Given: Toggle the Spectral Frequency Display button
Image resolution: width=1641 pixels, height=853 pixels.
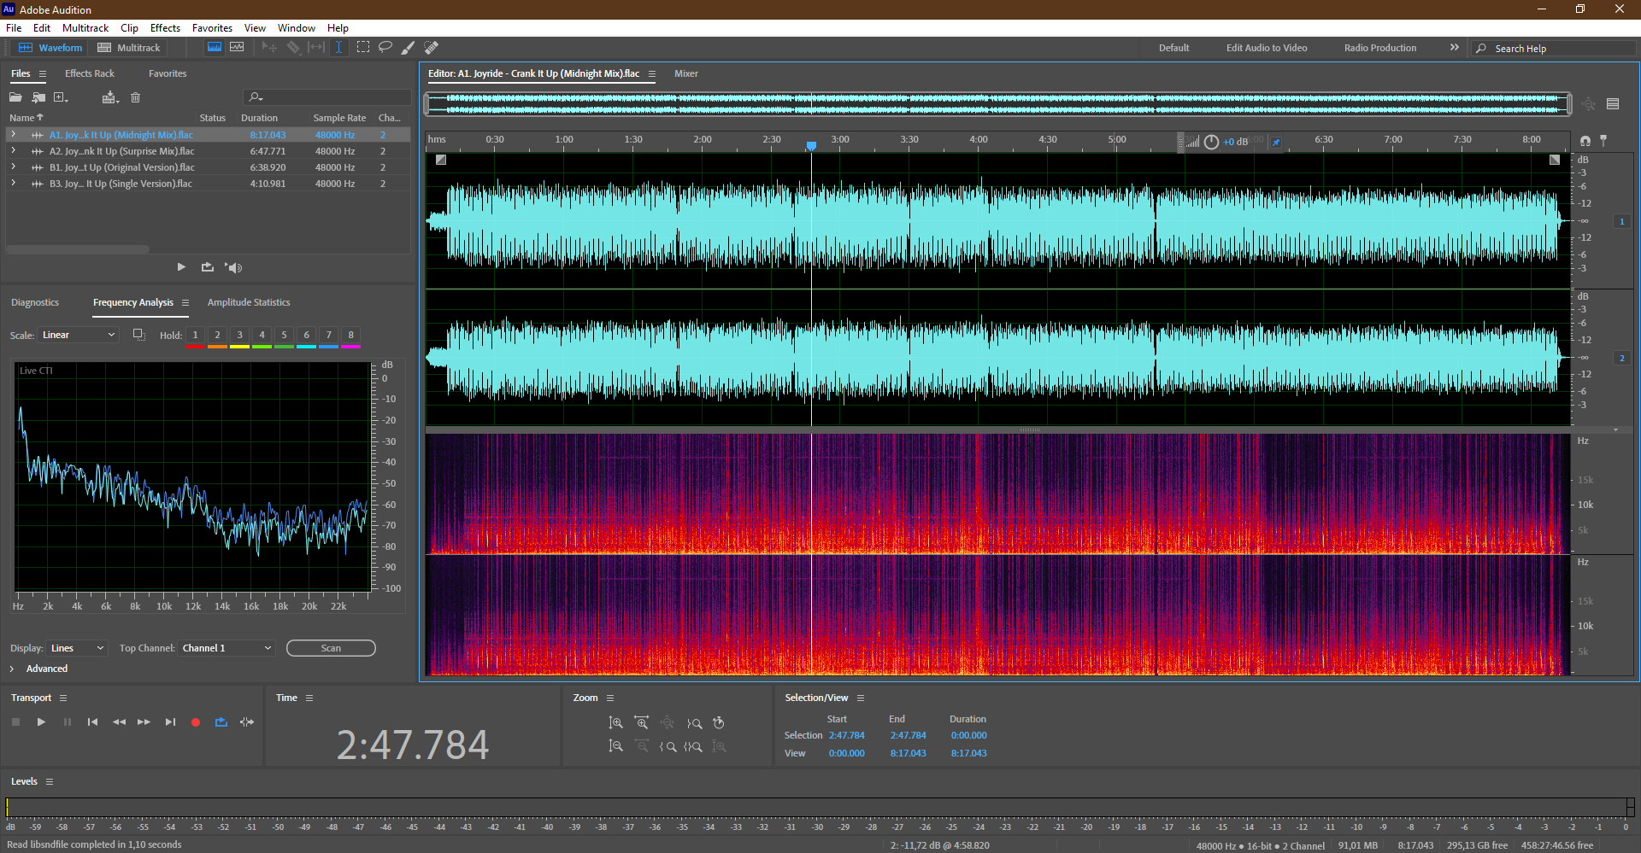Looking at the screenshot, I should click(215, 48).
